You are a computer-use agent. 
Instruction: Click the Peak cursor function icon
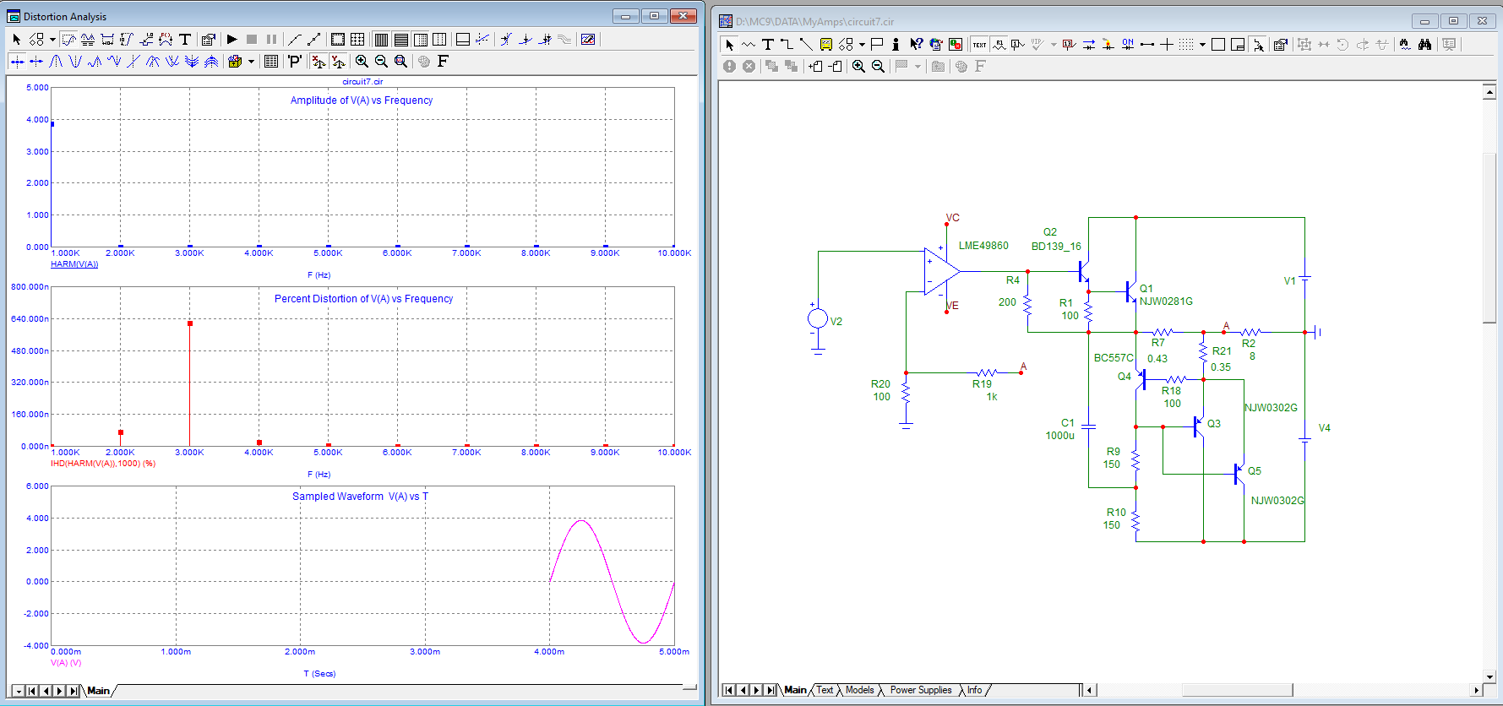pos(56,62)
